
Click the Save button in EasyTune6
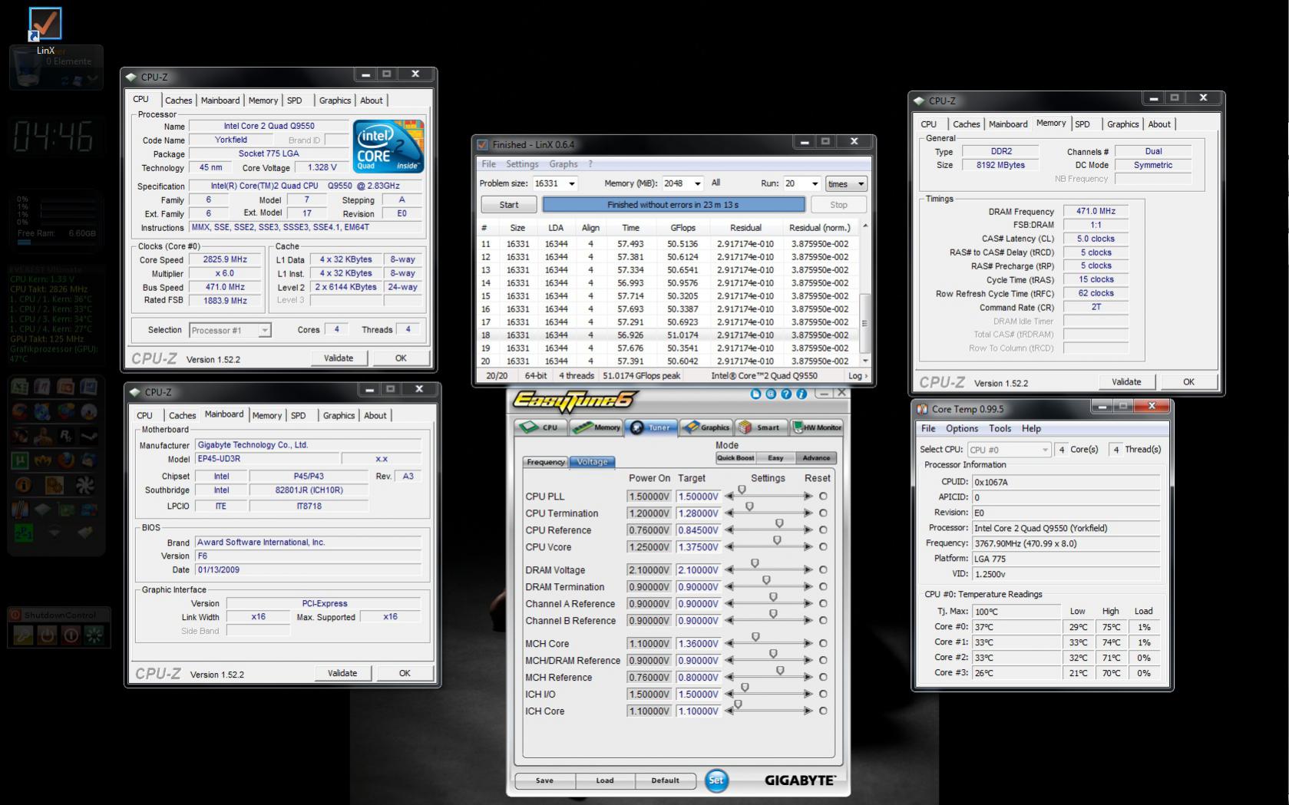tap(544, 780)
